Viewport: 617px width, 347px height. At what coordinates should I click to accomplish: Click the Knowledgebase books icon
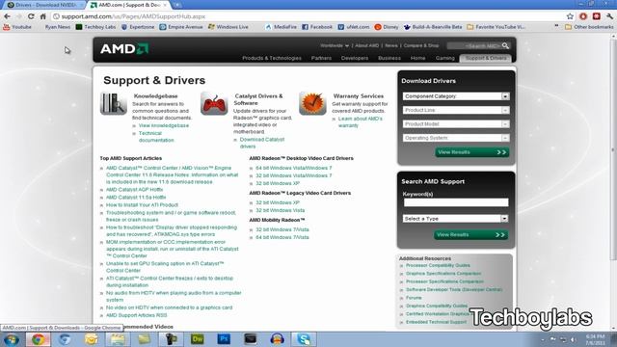114,103
